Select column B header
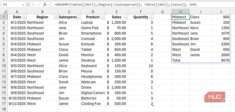The height and width of the screenshot is (112, 235). pyautogui.click(x=42, y=12)
